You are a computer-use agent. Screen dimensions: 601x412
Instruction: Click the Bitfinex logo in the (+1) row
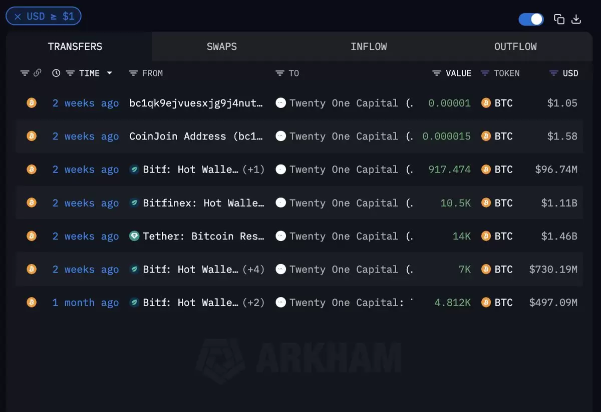pos(134,169)
